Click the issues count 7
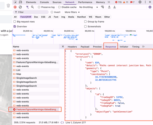 (132, 2)
